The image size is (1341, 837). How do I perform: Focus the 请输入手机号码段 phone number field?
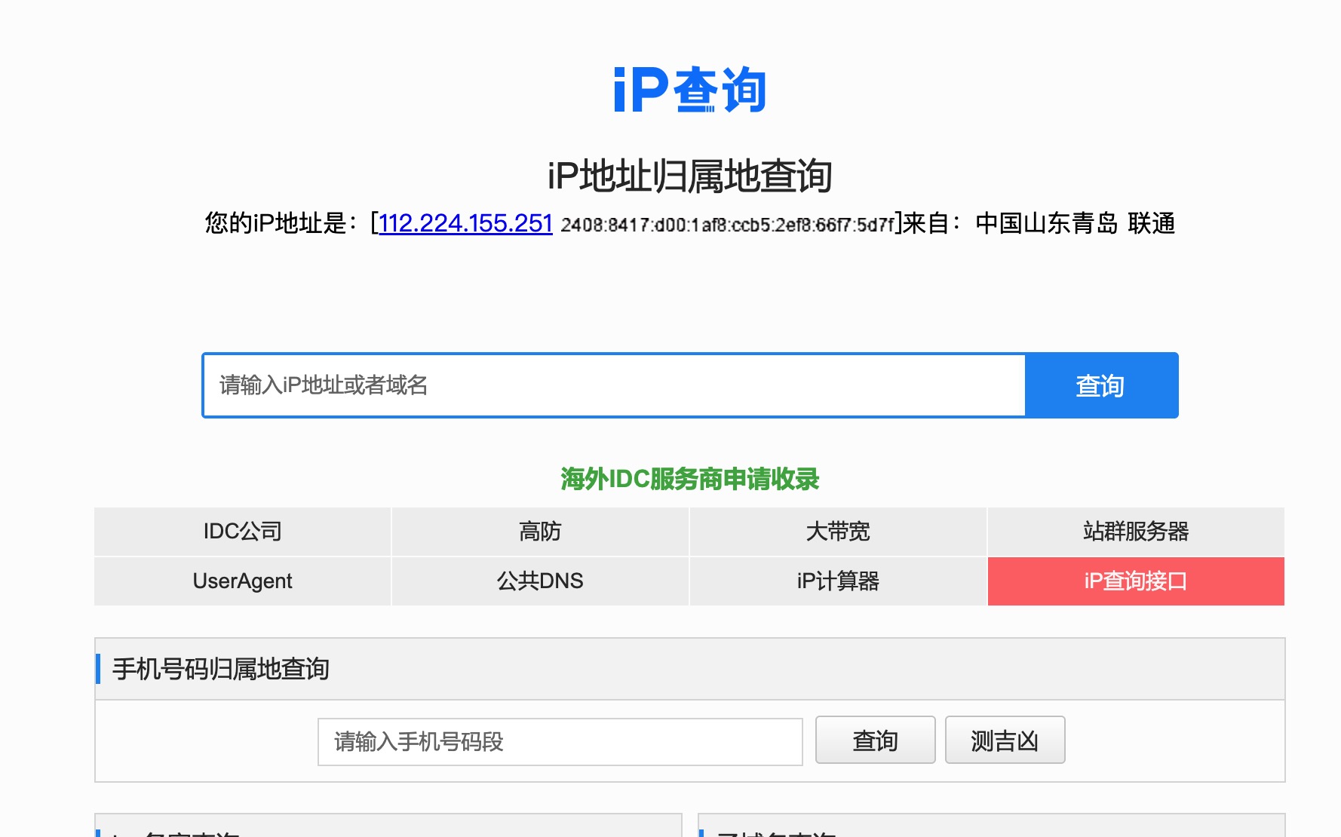click(560, 742)
